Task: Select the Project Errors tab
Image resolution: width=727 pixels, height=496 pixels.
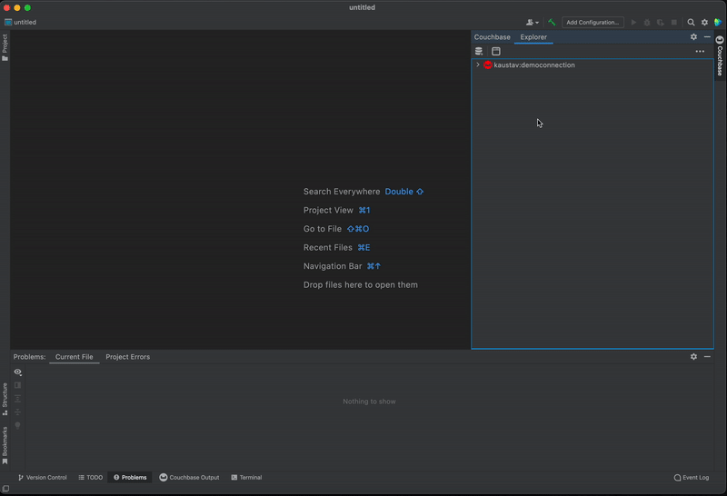Action: pos(127,357)
